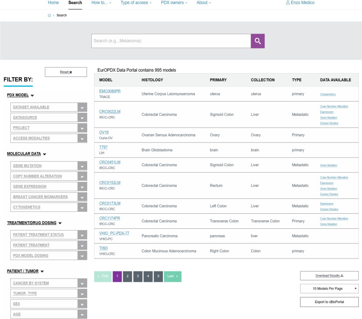Screen dimensions: 362x319
Task: Open Cytogenetics data for EMC0080PR
Action: click(x=328, y=94)
